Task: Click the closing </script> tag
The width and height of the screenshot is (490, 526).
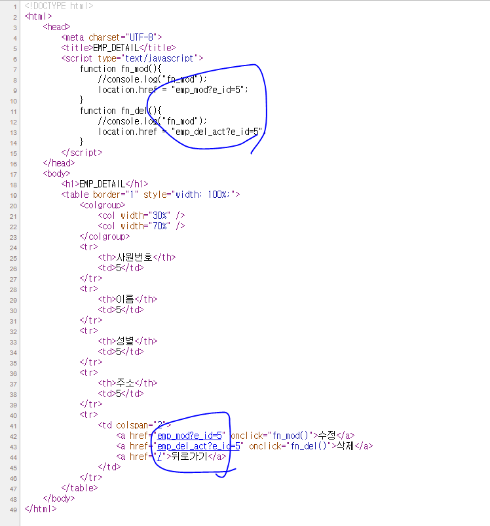Action: [81, 153]
